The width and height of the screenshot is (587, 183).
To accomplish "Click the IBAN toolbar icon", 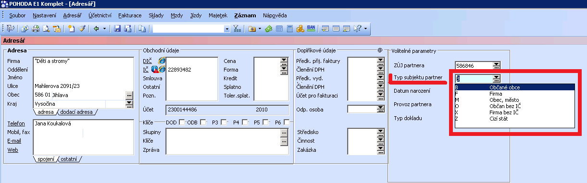I will (x=311, y=29).
